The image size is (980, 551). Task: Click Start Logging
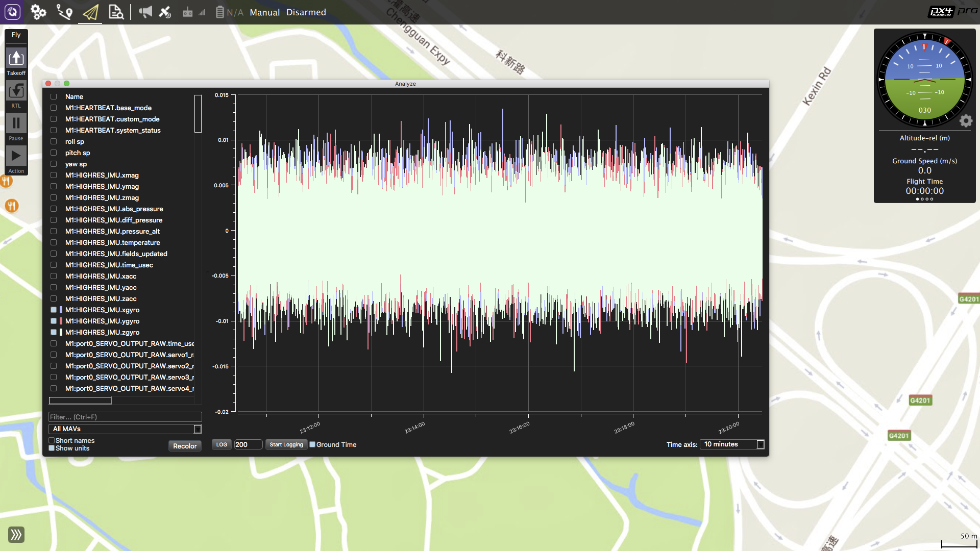(286, 444)
